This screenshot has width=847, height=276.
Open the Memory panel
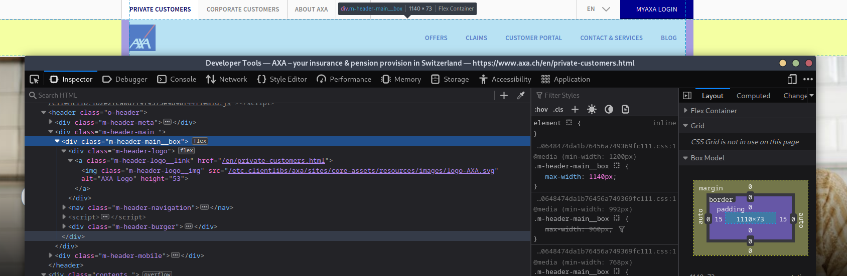401,79
